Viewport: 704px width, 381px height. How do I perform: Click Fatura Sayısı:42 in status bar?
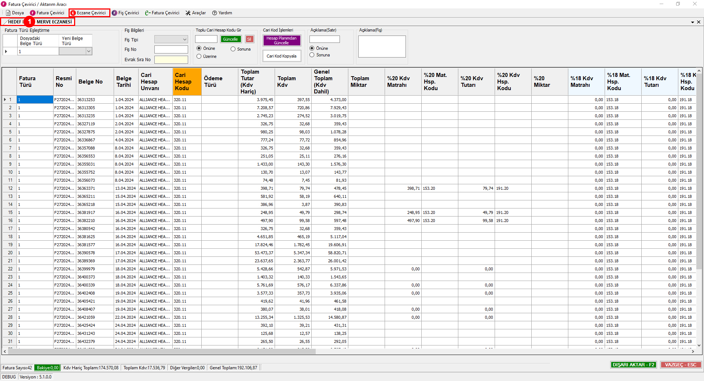coord(17,368)
